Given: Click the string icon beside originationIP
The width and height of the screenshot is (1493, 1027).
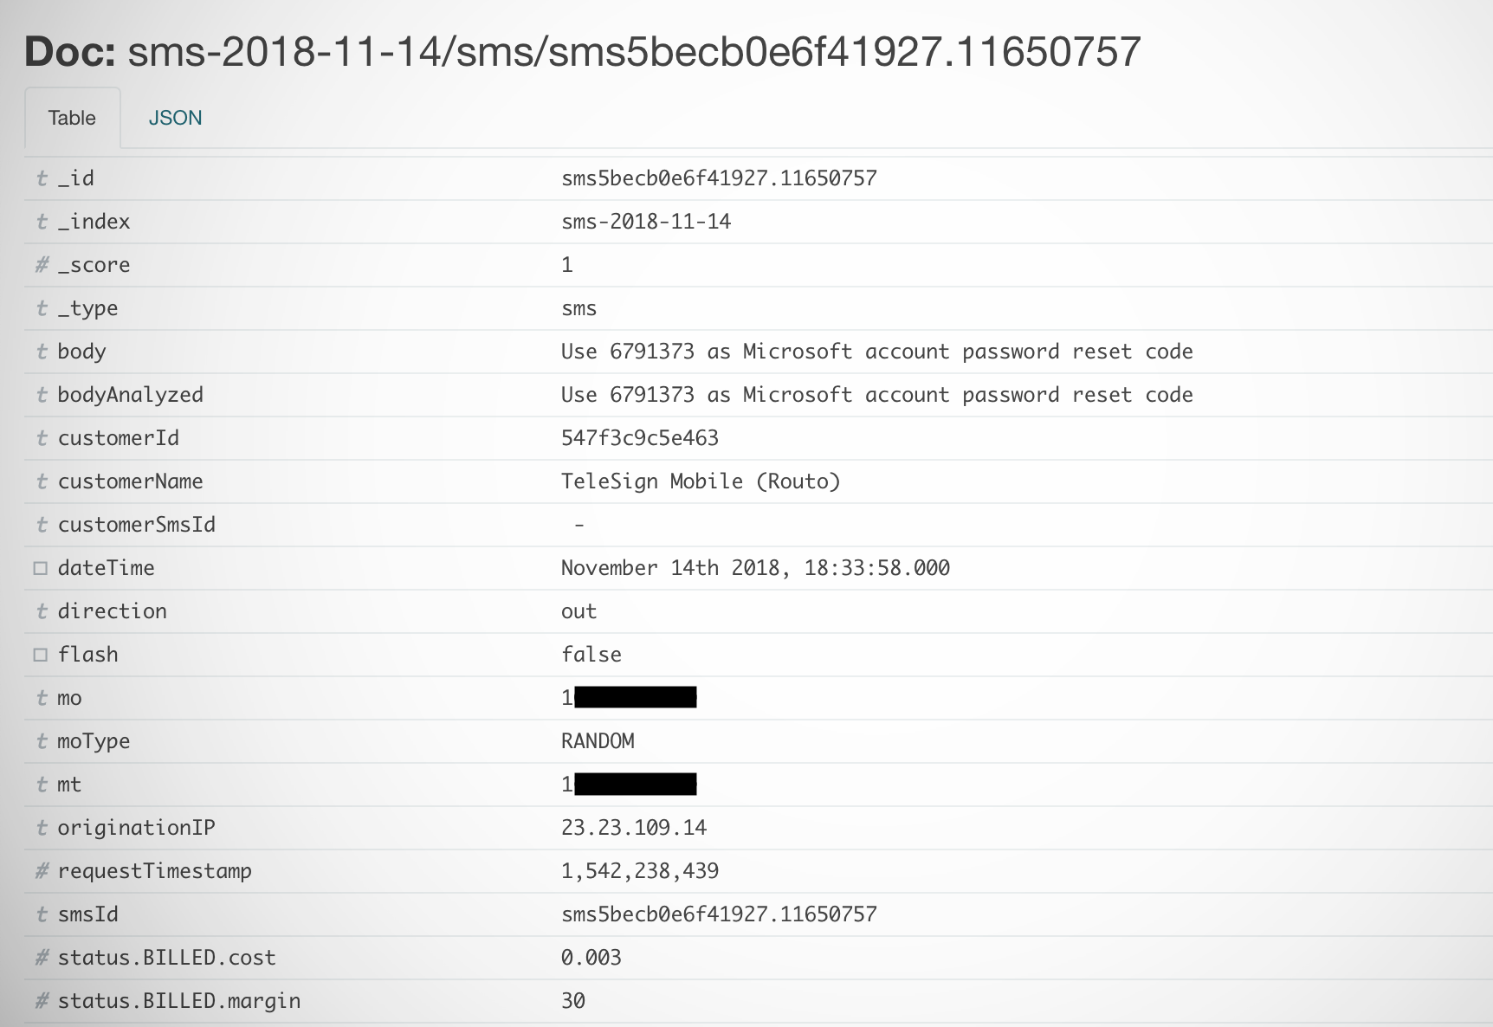Looking at the screenshot, I should 42,828.
